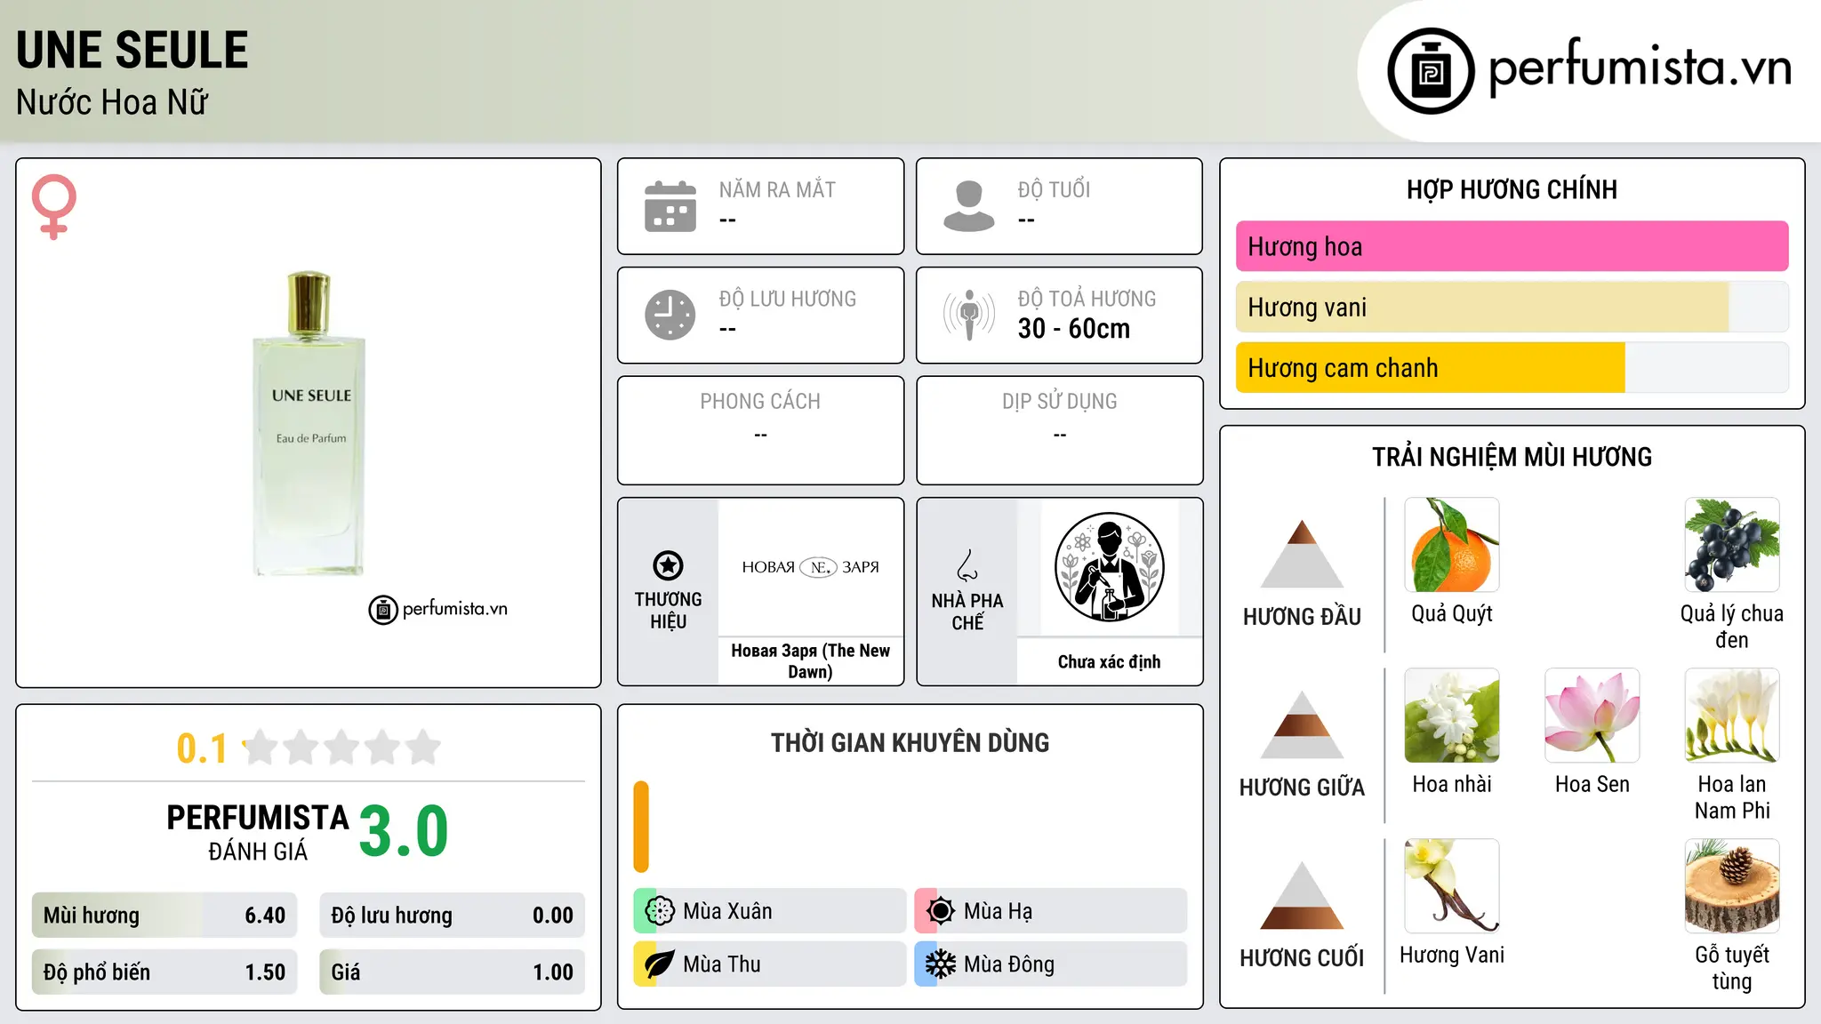1821x1024 pixels.
Task: Click the DỊP SỬ DỤNG occasion box label
Action: tap(1060, 402)
